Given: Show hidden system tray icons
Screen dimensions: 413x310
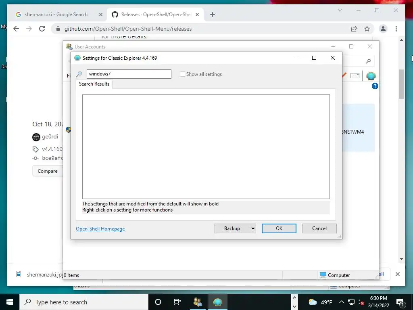Looking at the screenshot, I should (x=341, y=302).
